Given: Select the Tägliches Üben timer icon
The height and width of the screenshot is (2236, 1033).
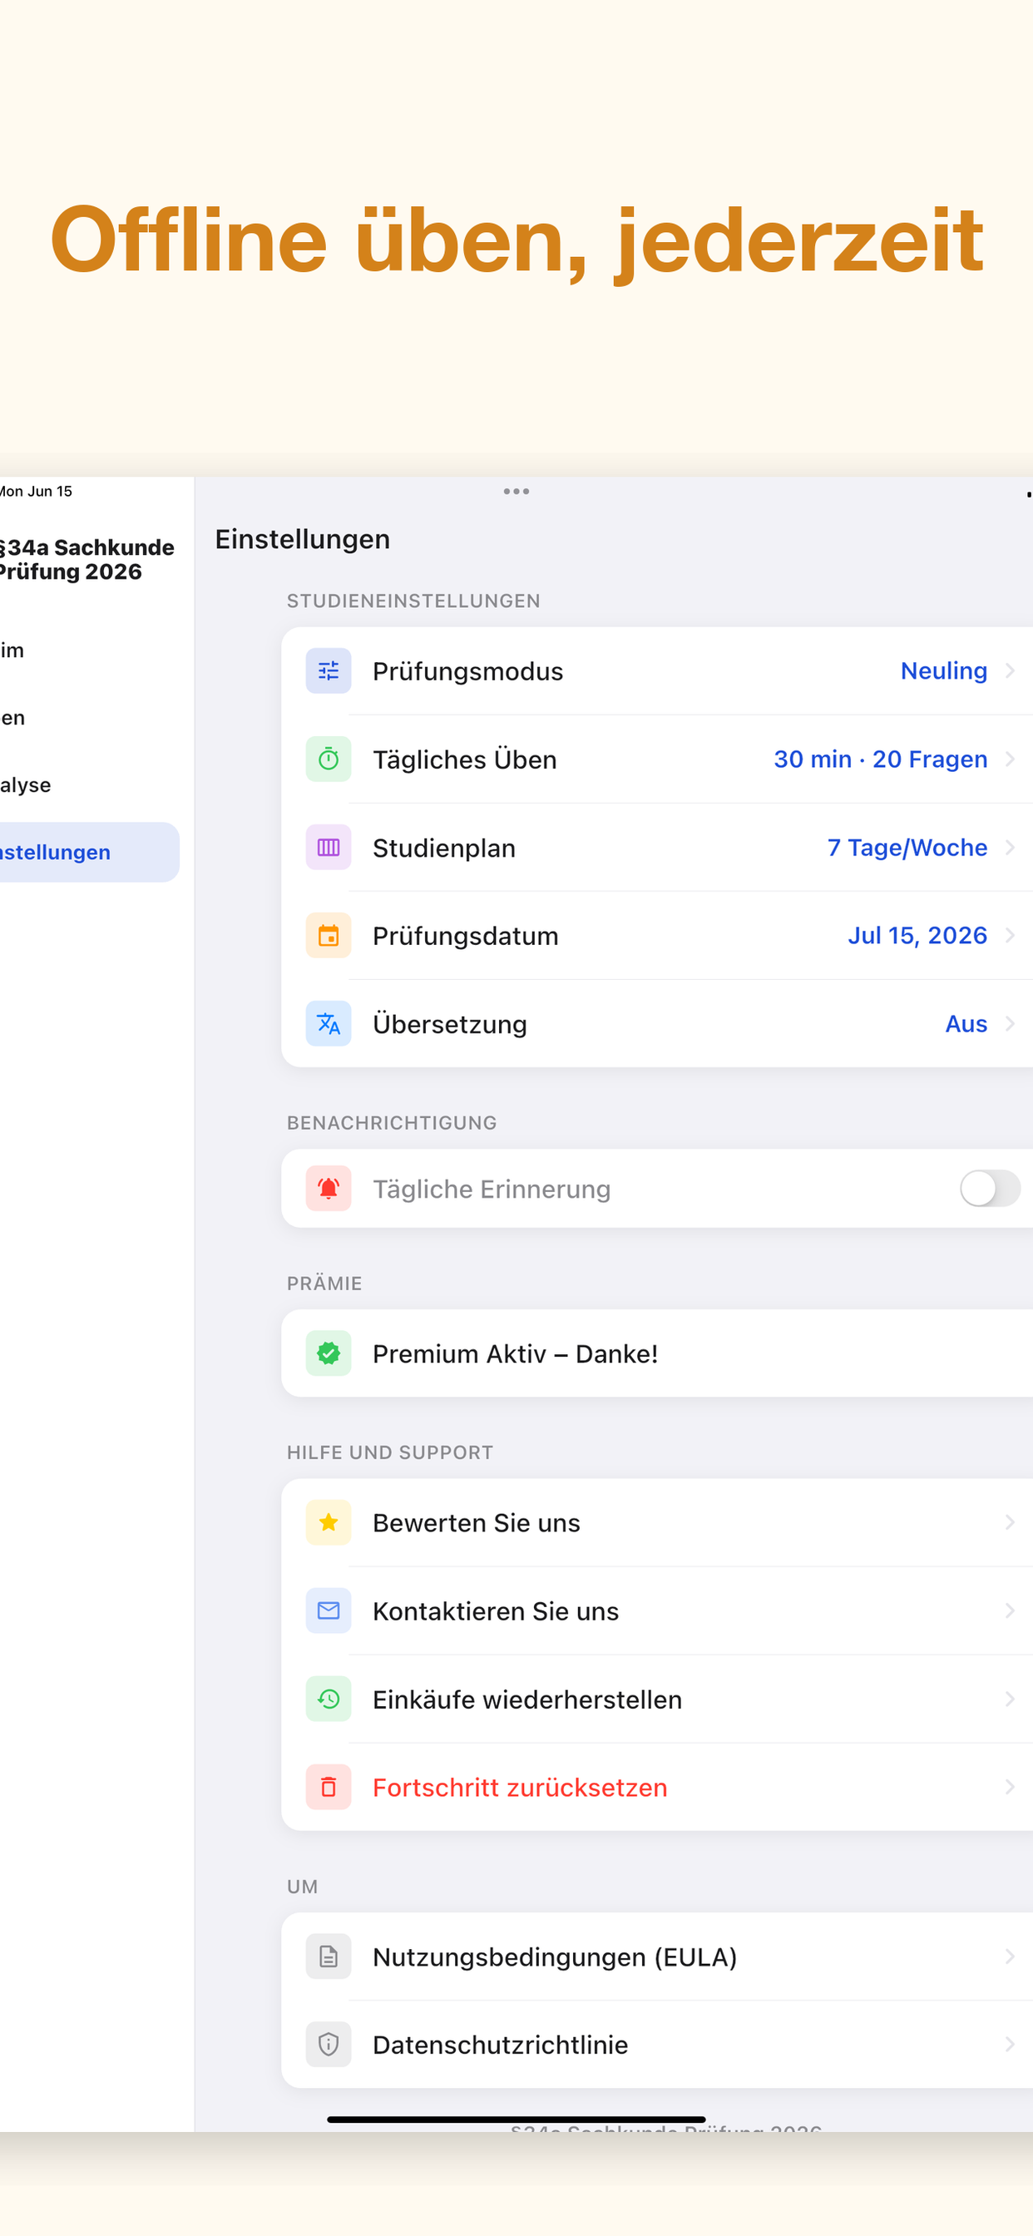Looking at the screenshot, I should [329, 759].
